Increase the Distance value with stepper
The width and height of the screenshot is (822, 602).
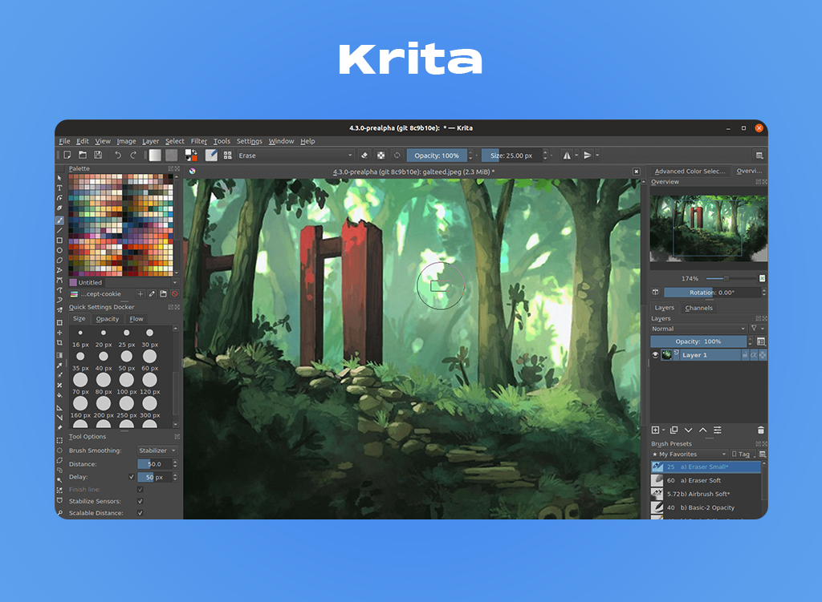pyautogui.click(x=175, y=462)
